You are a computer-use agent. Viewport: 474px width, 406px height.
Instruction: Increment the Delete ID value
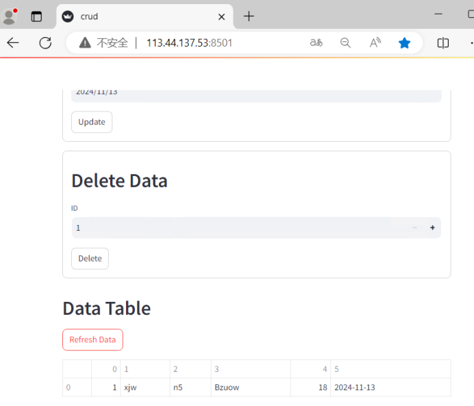[x=432, y=228]
